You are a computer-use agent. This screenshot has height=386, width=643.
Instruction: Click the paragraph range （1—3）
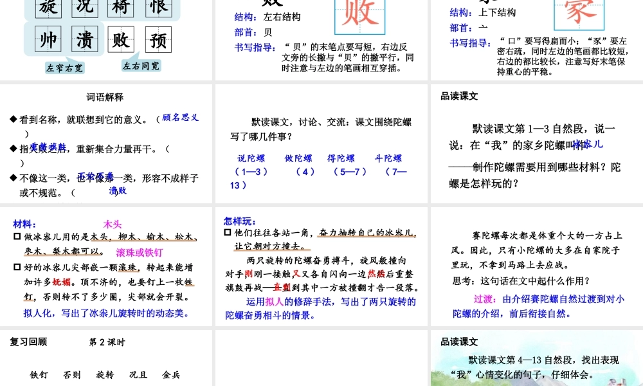251,172
